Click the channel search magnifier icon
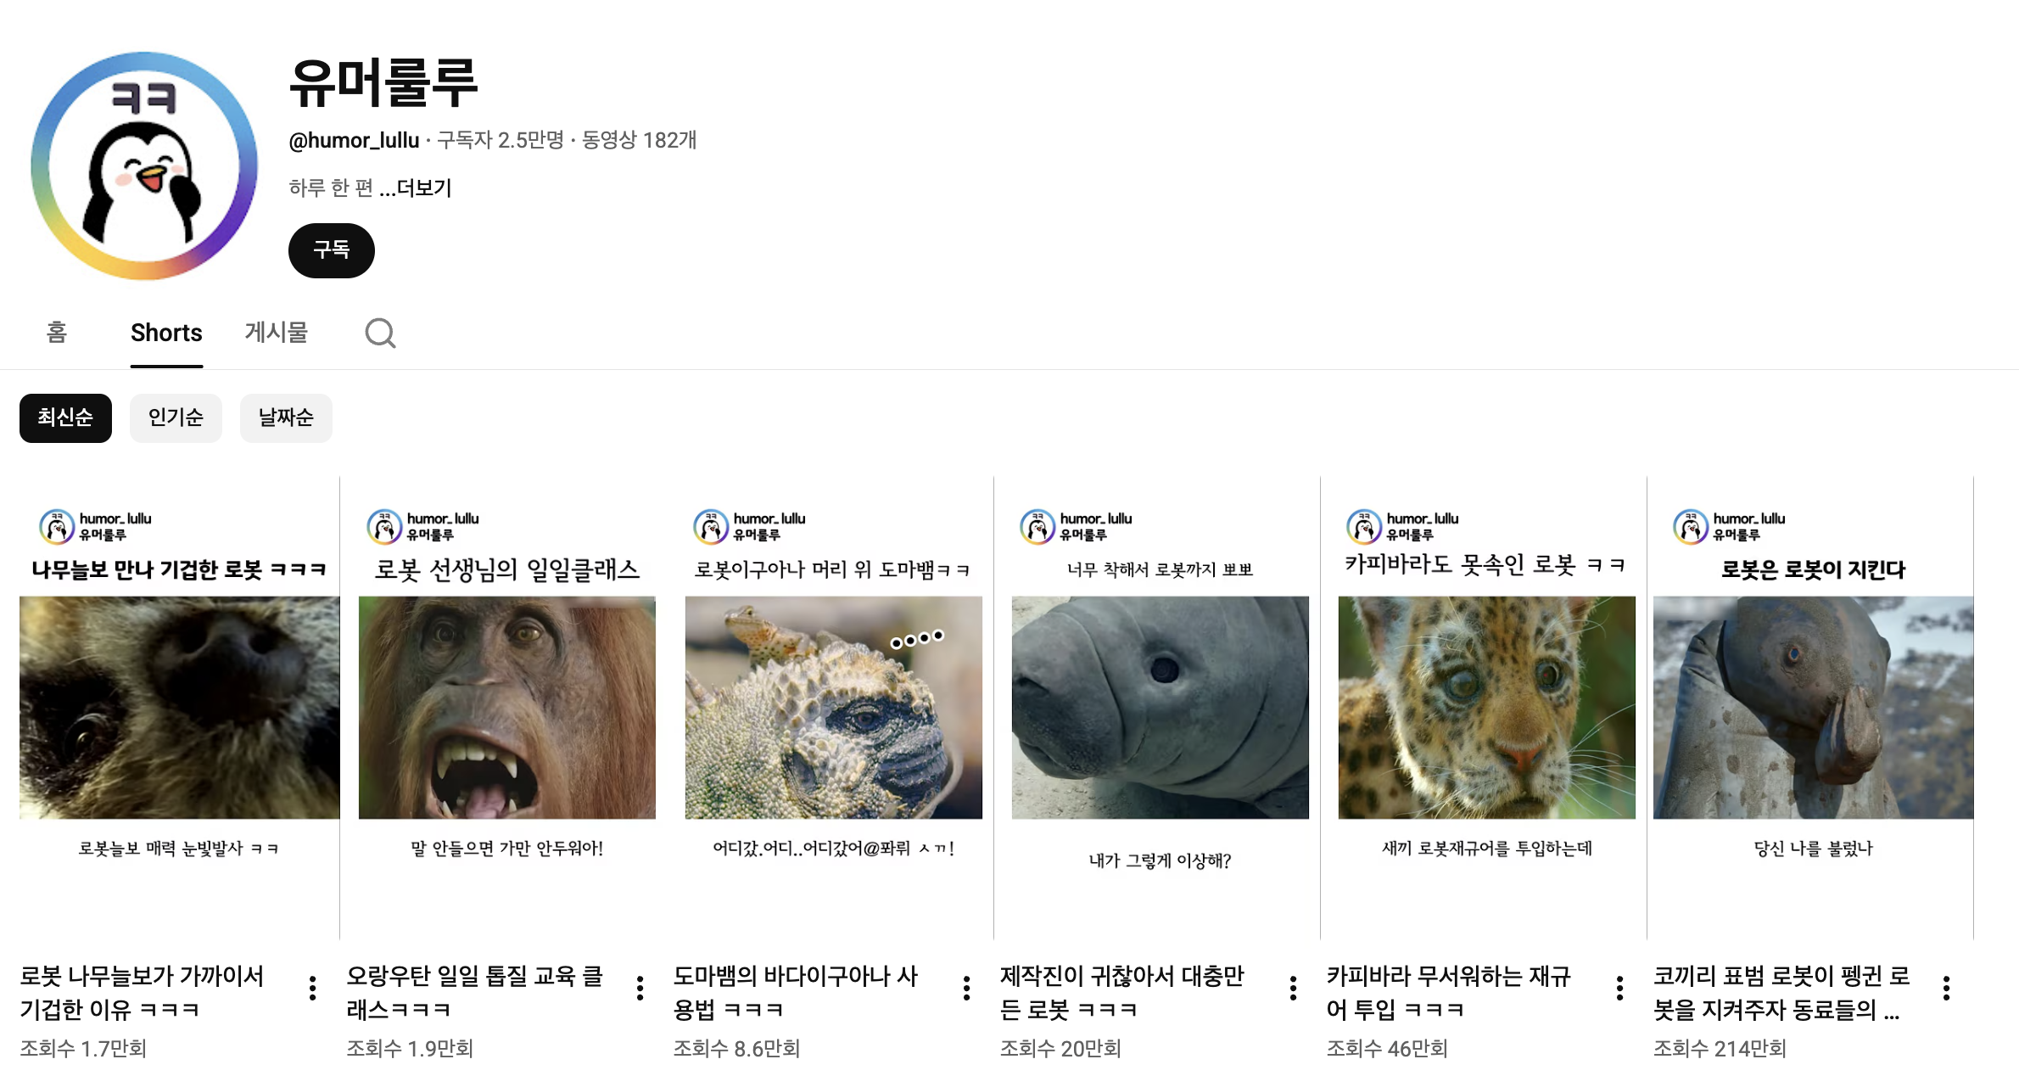This screenshot has width=2019, height=1076. 380,333
